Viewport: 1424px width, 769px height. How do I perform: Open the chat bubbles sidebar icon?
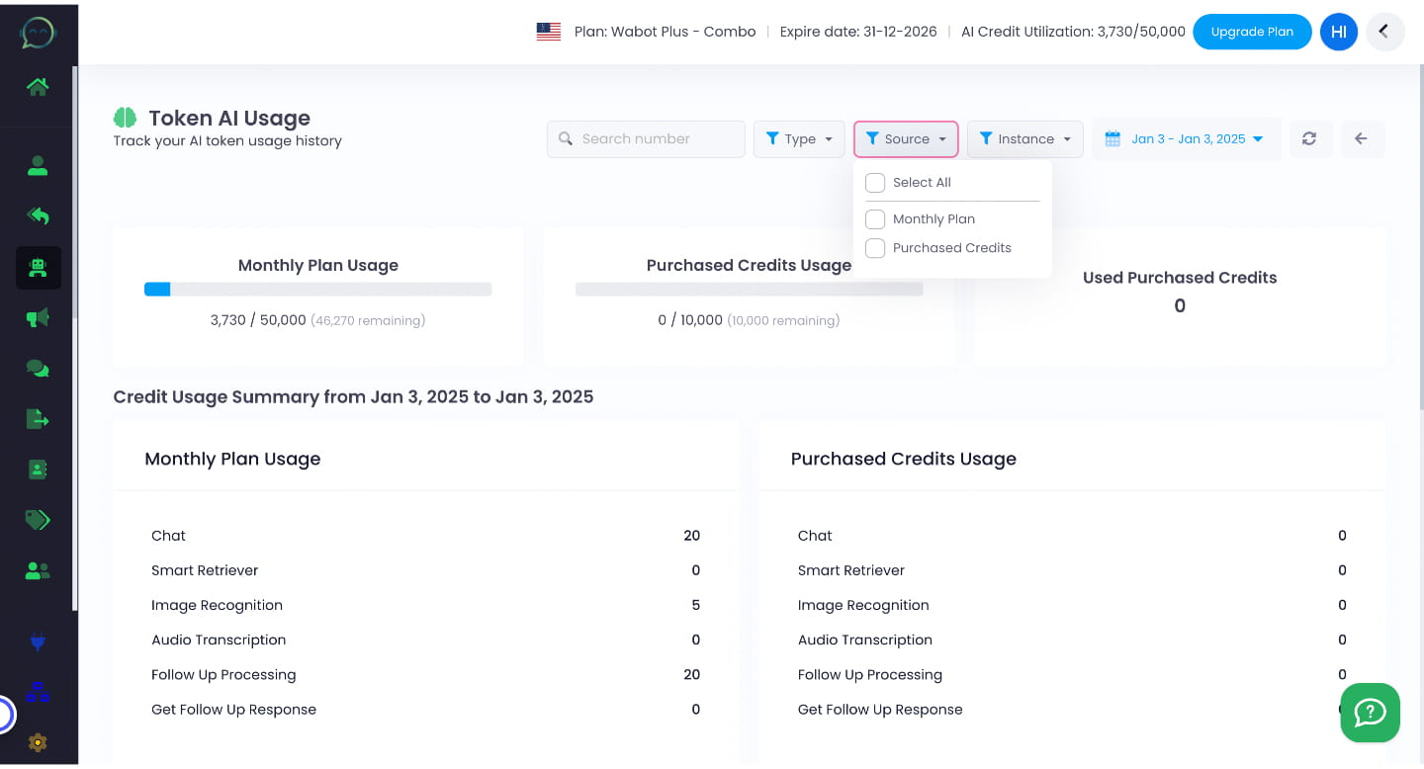pyautogui.click(x=38, y=369)
